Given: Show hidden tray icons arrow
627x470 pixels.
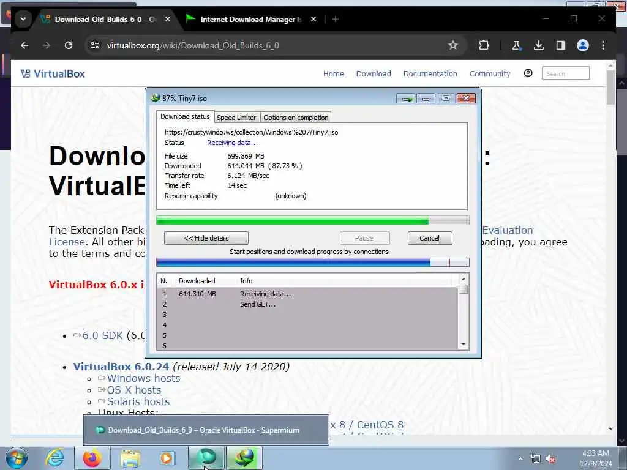Looking at the screenshot, I should 520,459.
